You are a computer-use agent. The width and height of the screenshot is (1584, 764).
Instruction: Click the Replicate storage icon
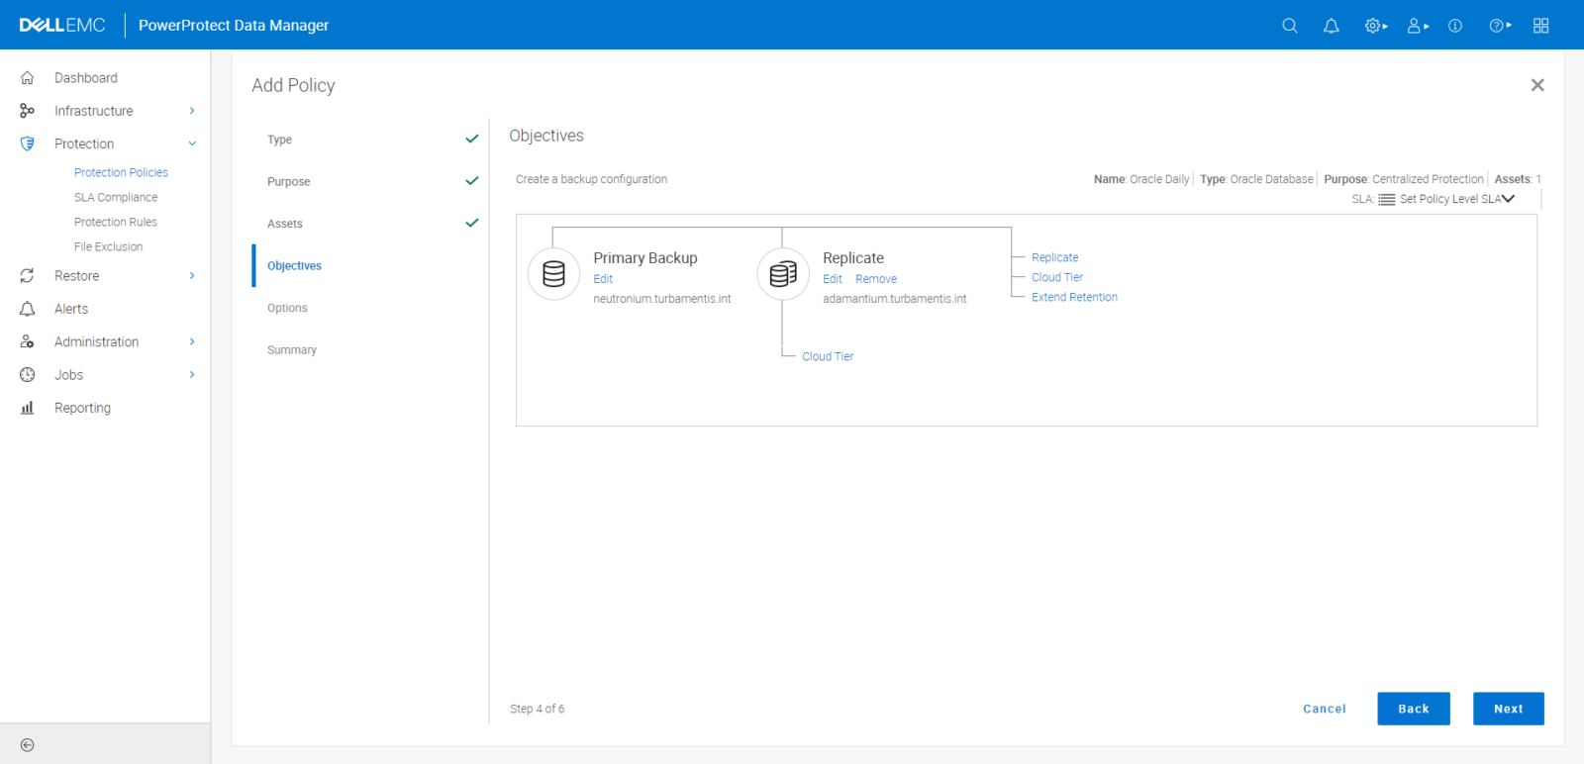pyautogui.click(x=783, y=274)
